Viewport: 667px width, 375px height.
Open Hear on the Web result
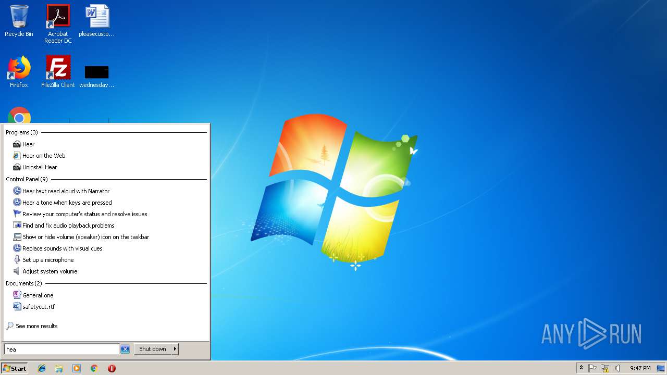click(44, 156)
